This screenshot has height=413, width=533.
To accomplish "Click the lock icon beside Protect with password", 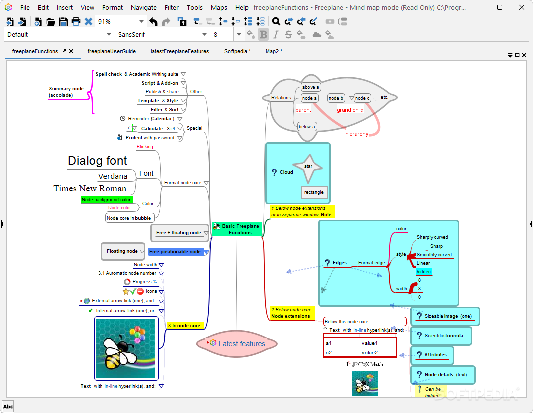I will (120, 138).
